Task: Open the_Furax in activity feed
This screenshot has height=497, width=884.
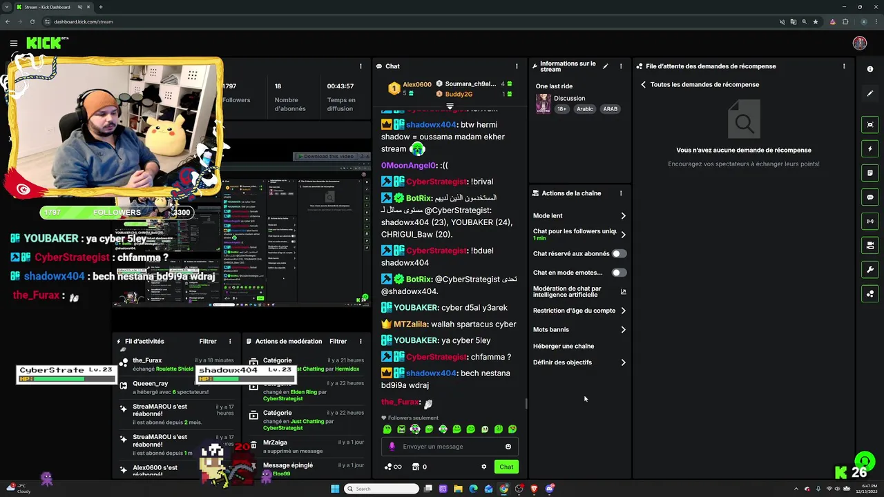Action: click(147, 360)
